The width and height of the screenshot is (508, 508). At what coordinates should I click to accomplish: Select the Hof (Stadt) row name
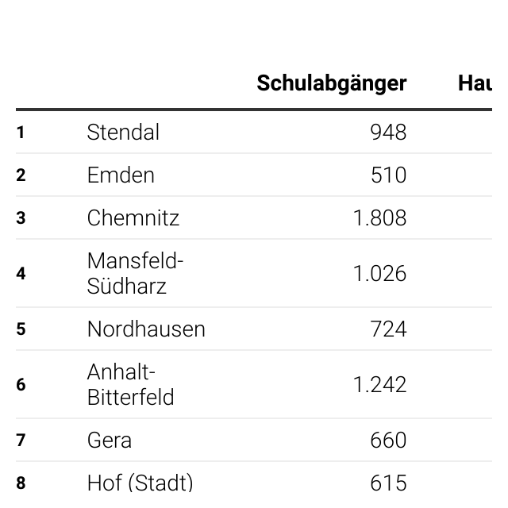pyautogui.click(x=140, y=483)
